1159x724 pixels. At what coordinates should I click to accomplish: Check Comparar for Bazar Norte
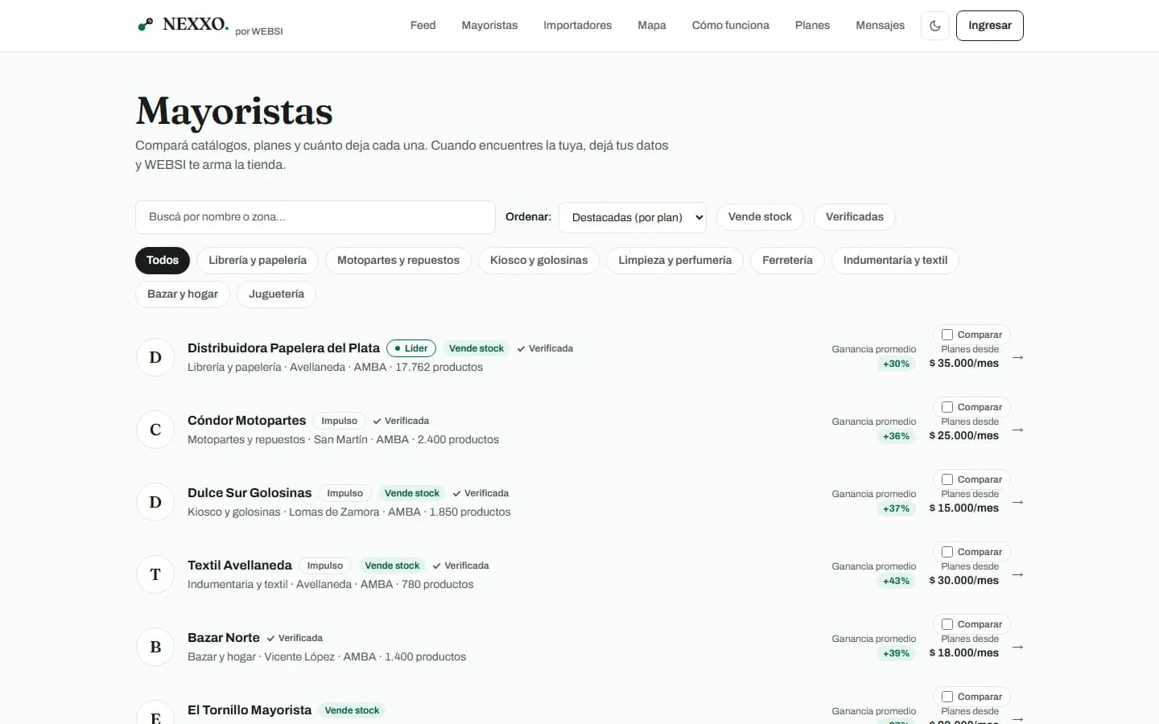point(947,624)
